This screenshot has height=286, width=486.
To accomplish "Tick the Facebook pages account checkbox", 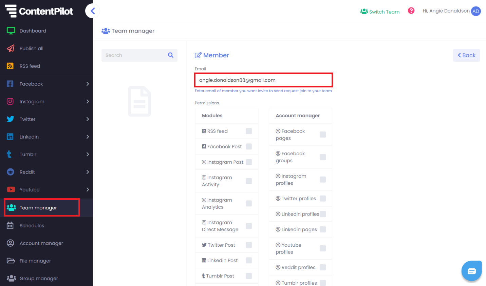I will 323,135.
